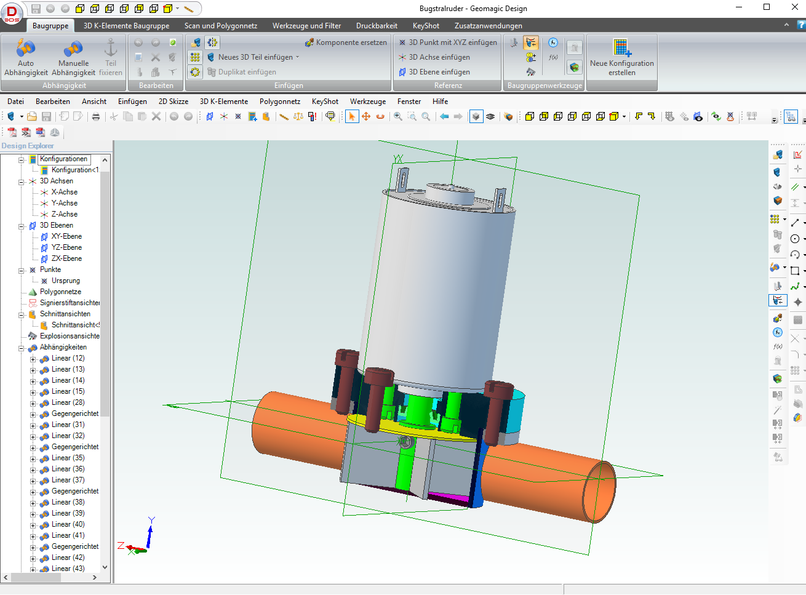Expand the Linear (12) constraint node
The height and width of the screenshot is (595, 806).
pos(33,359)
